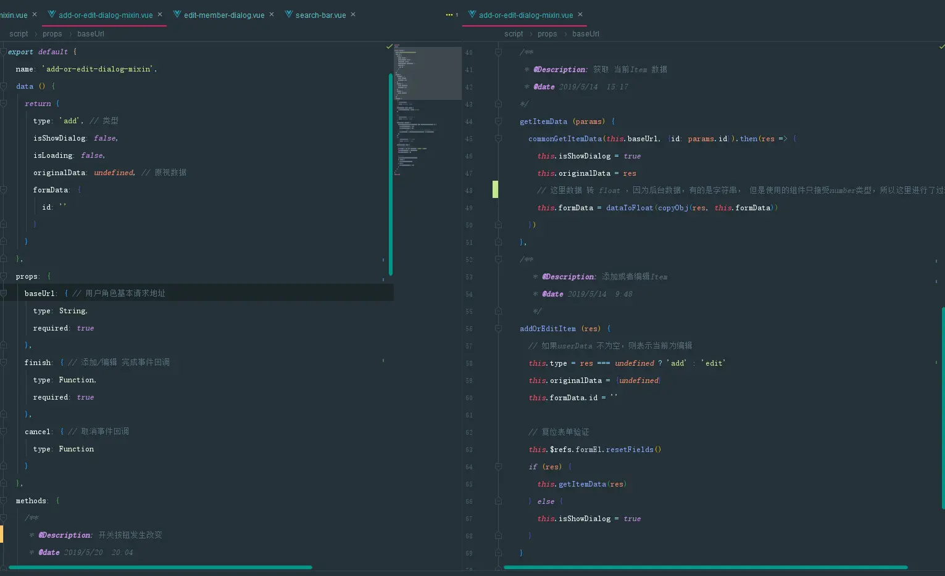This screenshot has width=945, height=576.
Task: Click line number 48 in gutter
Action: [x=468, y=191]
